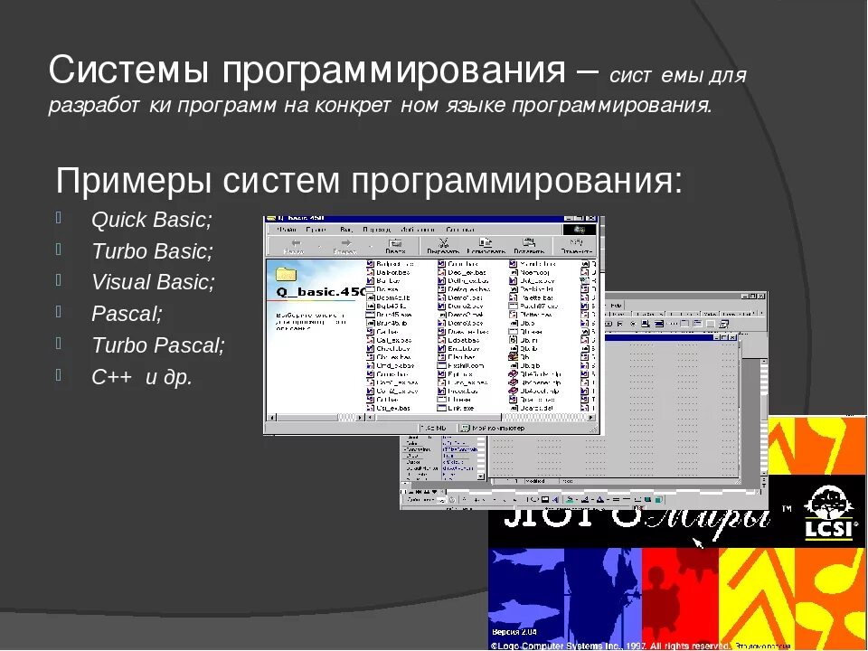Click Мой компьютер in the Explorer status bar
This screenshot has width=868, height=651.
tap(493, 428)
